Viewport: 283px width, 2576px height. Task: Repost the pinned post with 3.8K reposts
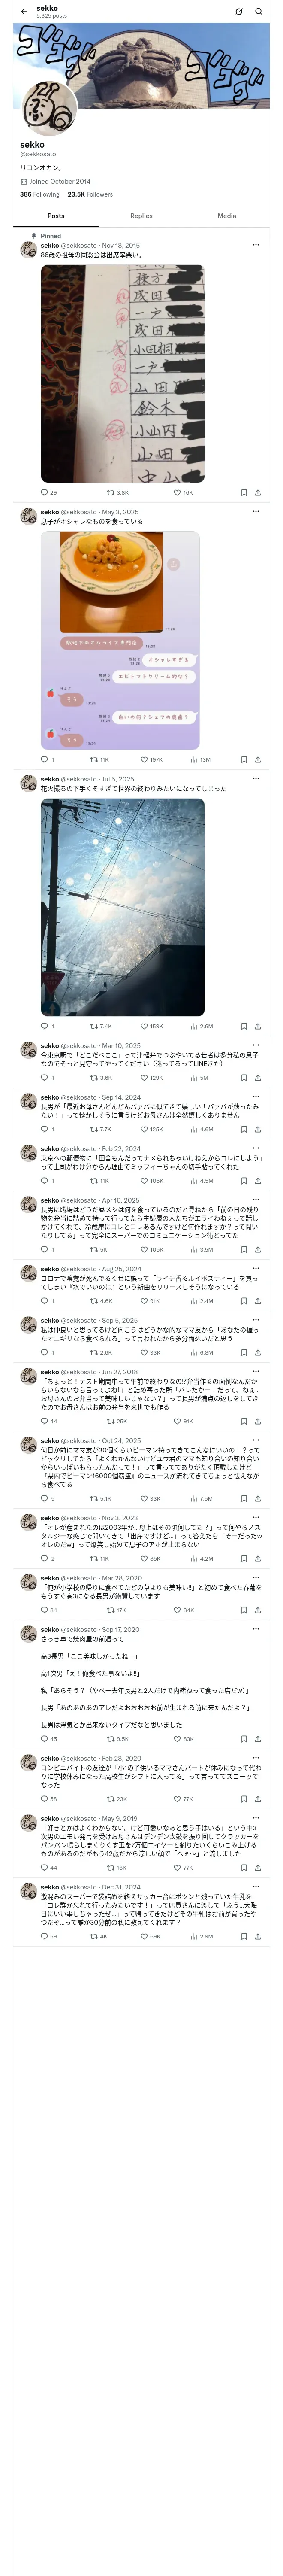tap(118, 492)
